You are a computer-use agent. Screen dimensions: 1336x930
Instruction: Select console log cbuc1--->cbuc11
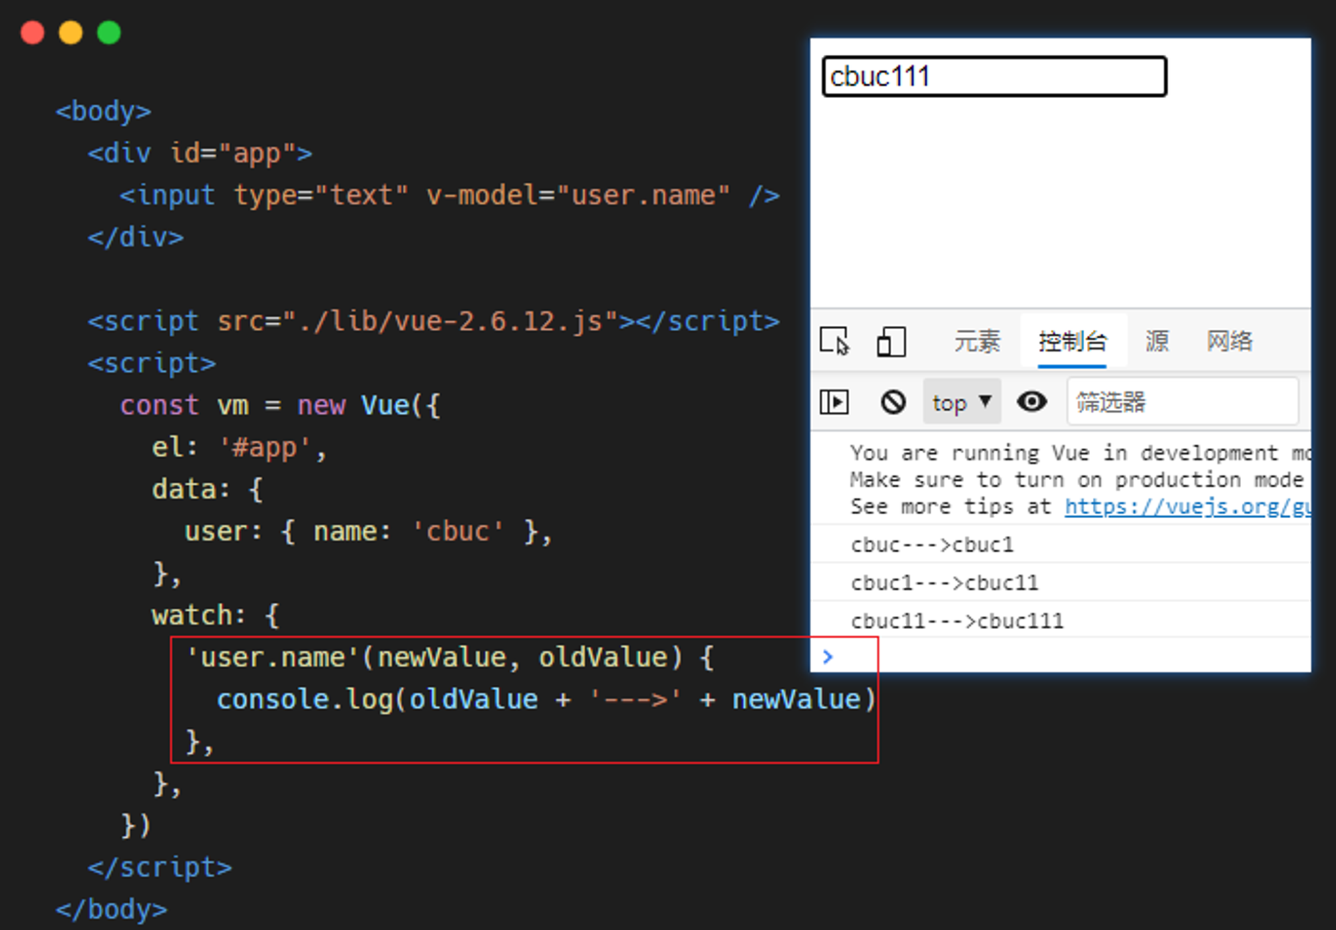(945, 583)
